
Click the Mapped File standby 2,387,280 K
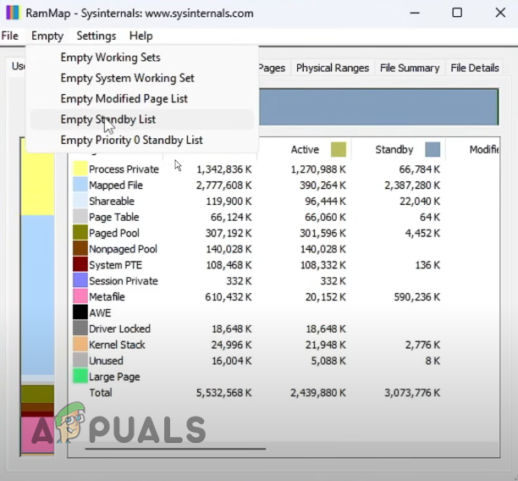412,185
